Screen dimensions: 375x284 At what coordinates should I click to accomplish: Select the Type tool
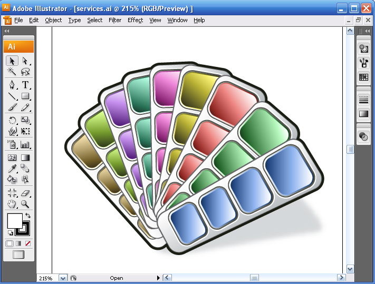(x=25, y=85)
